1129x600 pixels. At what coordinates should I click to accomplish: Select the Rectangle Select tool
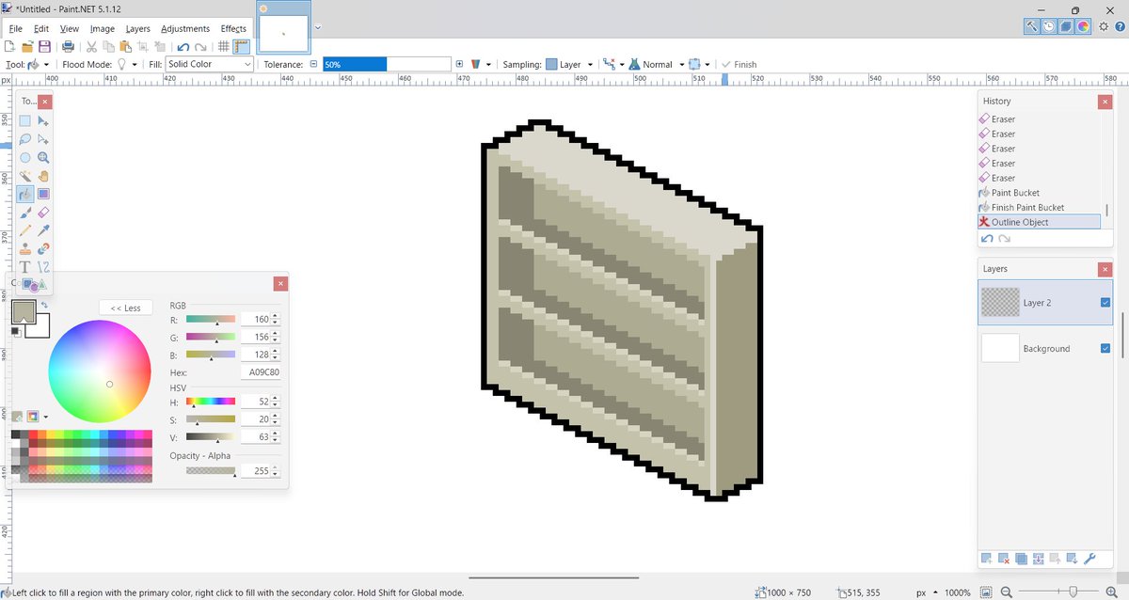[x=25, y=121]
